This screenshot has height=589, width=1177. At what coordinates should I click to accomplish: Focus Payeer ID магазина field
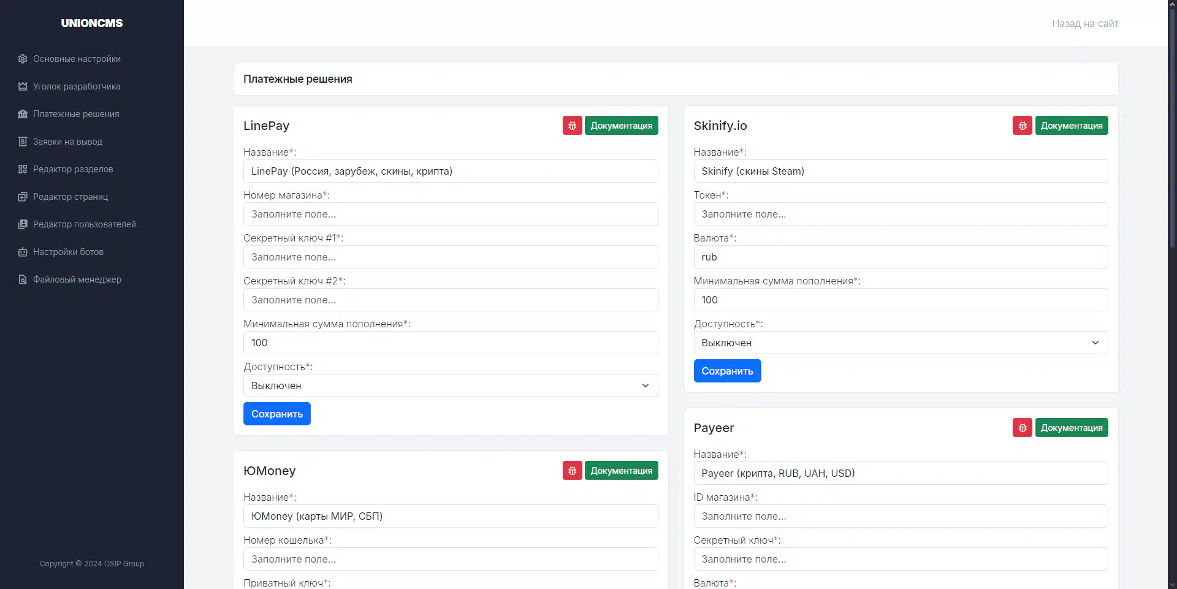(901, 516)
